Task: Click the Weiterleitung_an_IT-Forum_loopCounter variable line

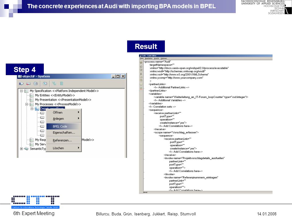Action: click(201, 97)
